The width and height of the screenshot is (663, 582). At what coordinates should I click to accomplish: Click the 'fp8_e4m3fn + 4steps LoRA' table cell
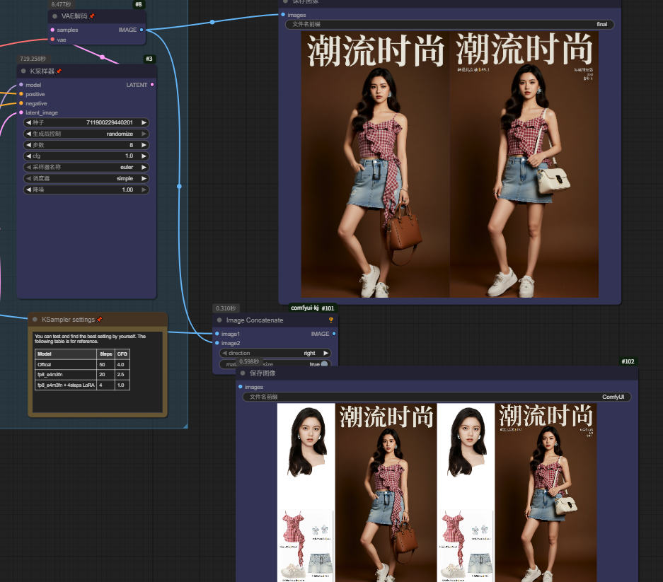(x=66, y=385)
